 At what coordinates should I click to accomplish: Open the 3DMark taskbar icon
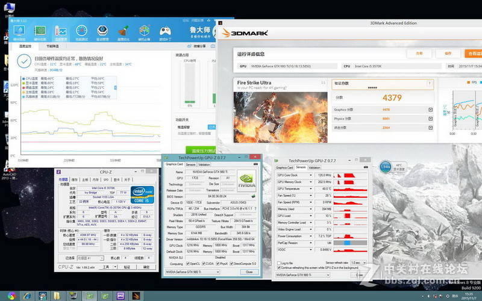tap(136, 296)
